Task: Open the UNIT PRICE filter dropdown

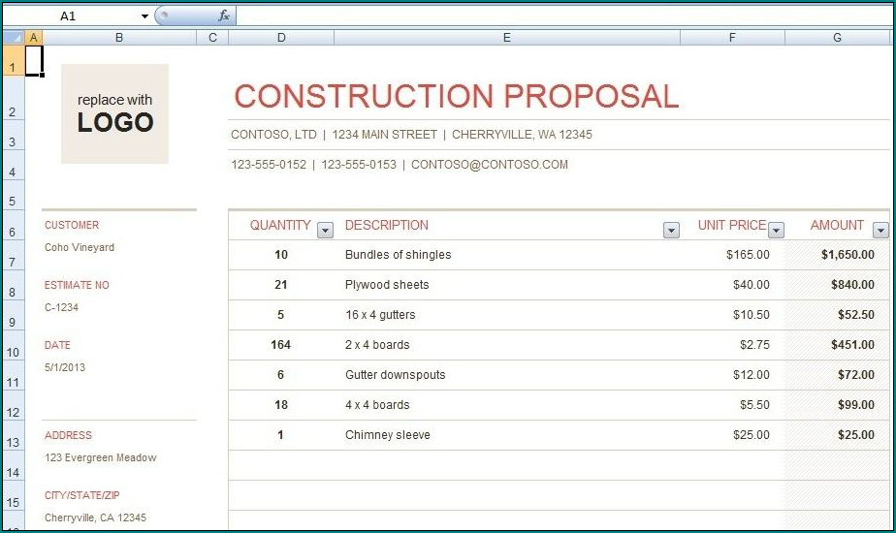Action: pyautogui.click(x=776, y=231)
